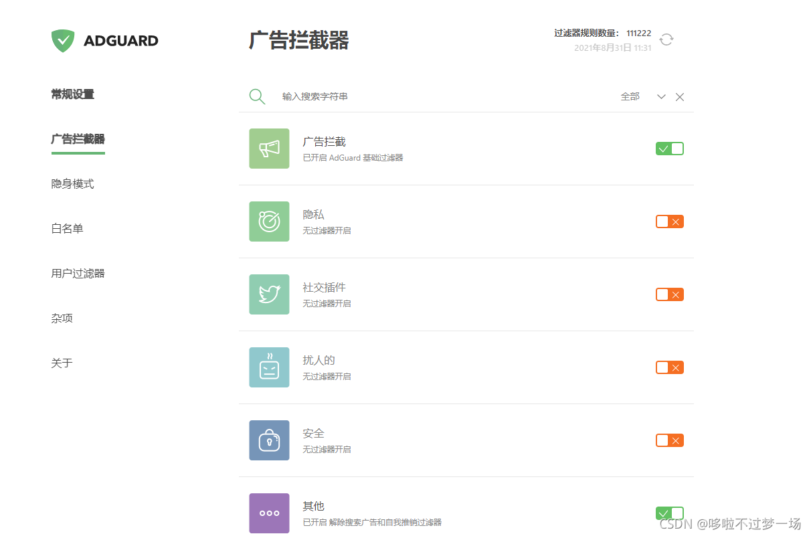Open 常规设置 in the sidebar
The image size is (811, 536).
coord(73,94)
